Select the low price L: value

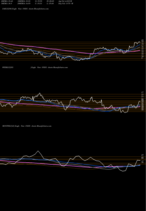50,4
